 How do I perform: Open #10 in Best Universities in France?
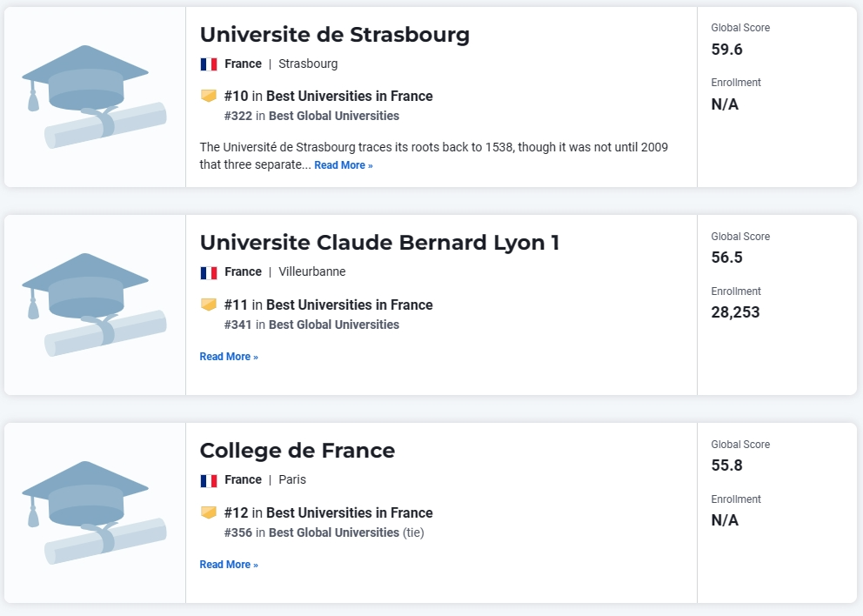[329, 97]
